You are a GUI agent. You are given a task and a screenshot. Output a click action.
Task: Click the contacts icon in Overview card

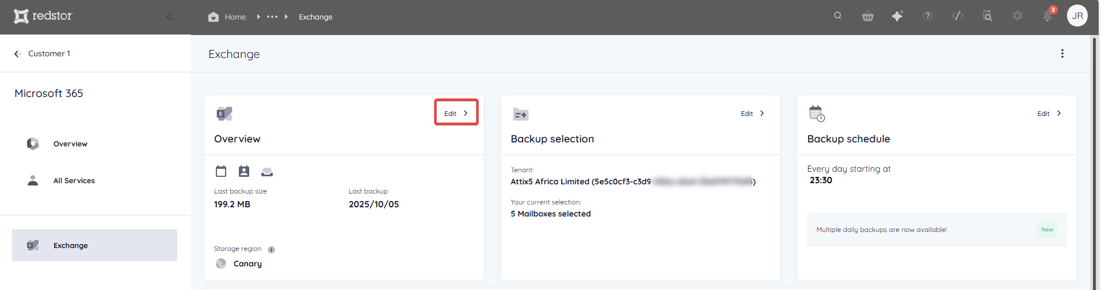coord(244,171)
